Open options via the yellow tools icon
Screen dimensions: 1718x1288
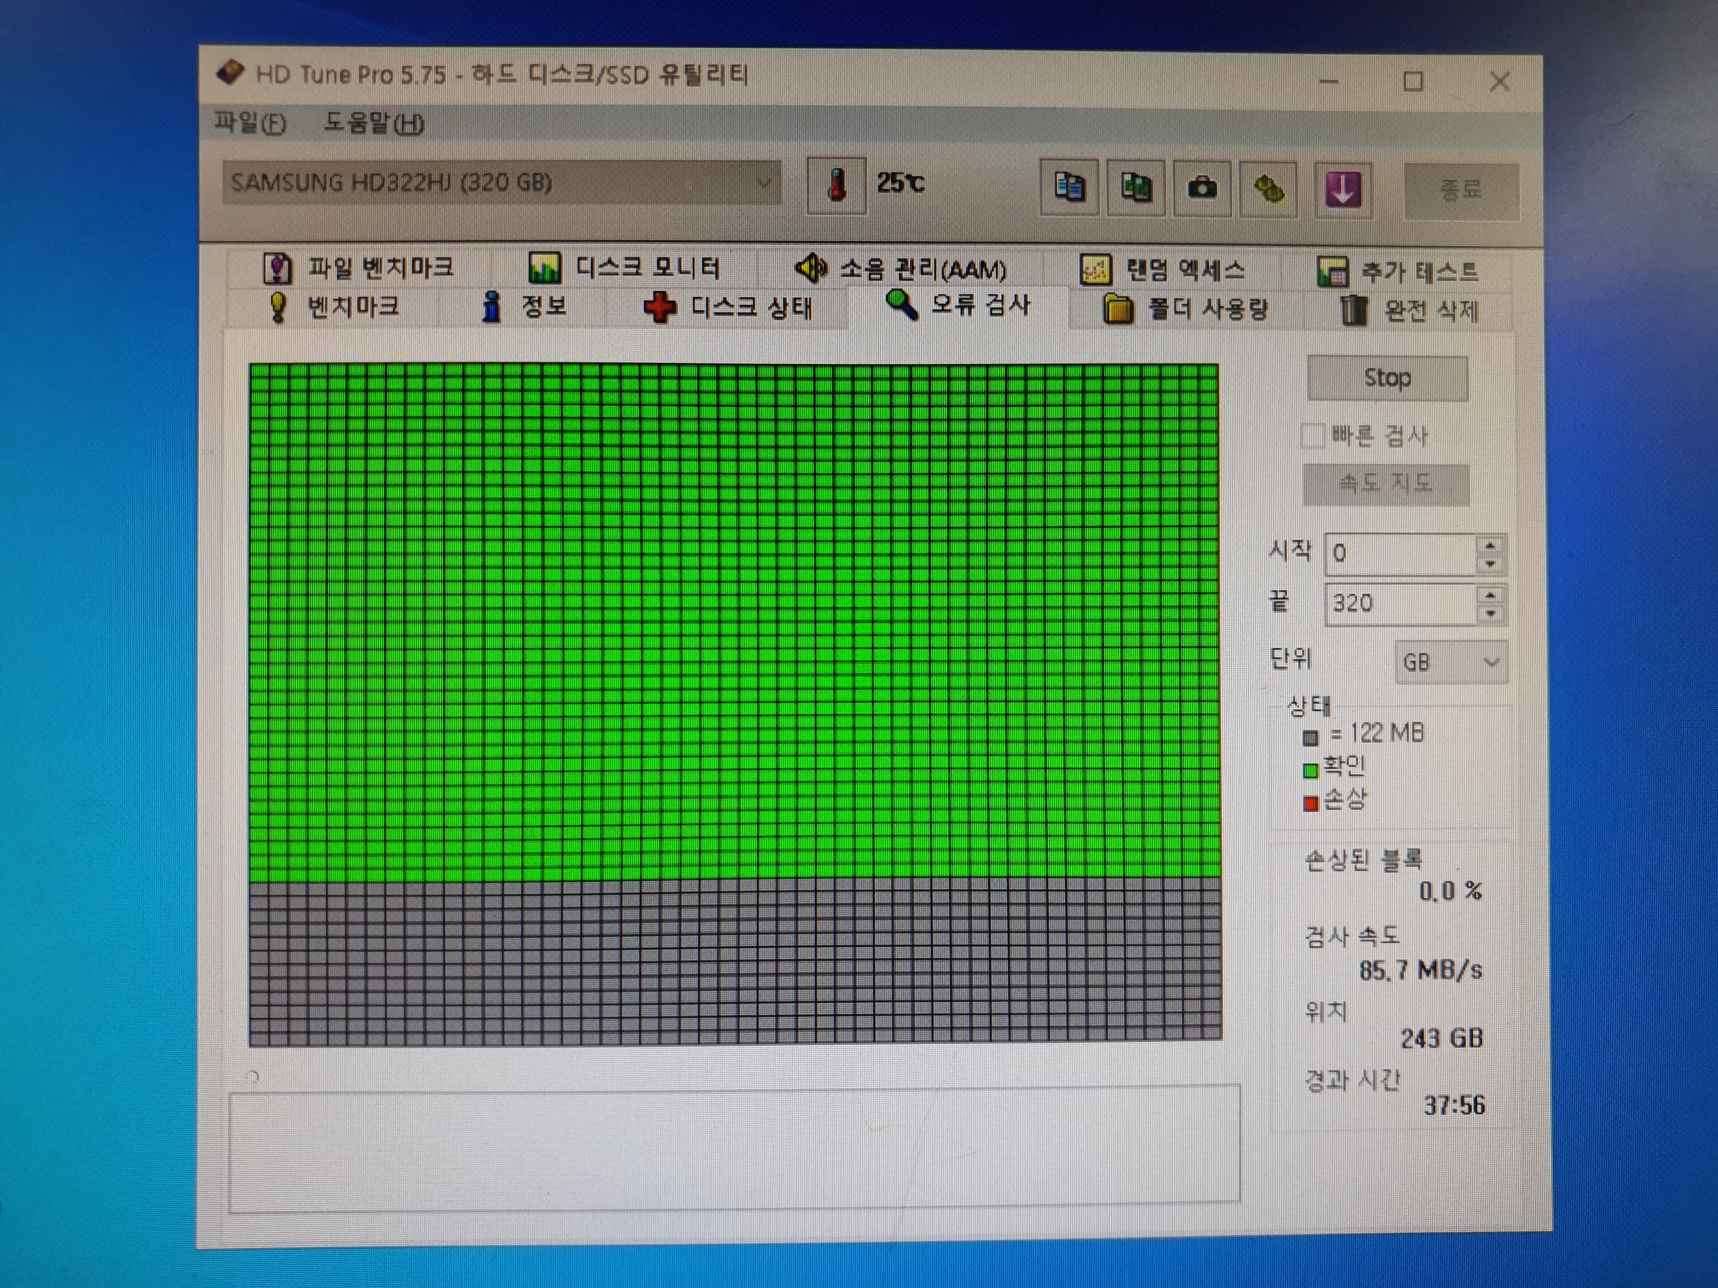(x=1268, y=189)
